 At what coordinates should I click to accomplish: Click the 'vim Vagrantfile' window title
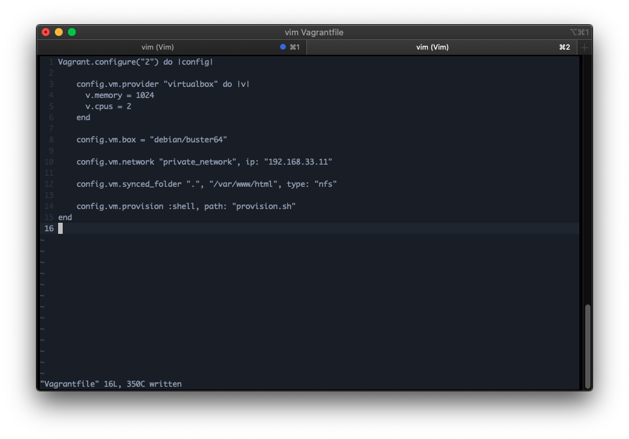pos(314,32)
